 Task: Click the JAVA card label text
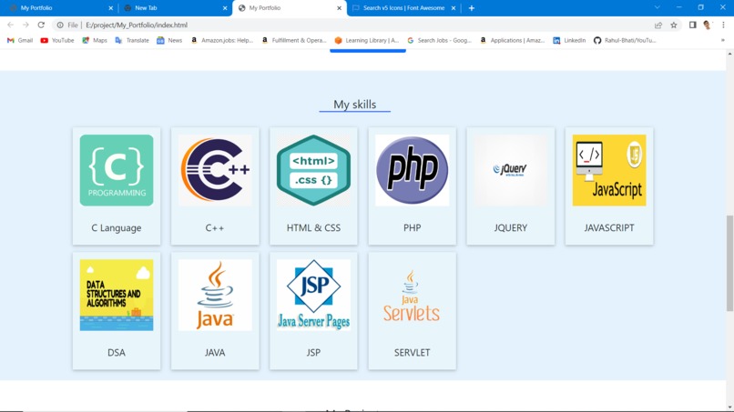tap(215, 353)
